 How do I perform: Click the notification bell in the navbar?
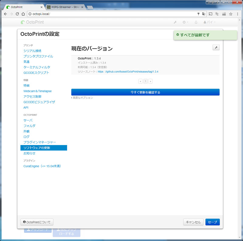(196, 22)
